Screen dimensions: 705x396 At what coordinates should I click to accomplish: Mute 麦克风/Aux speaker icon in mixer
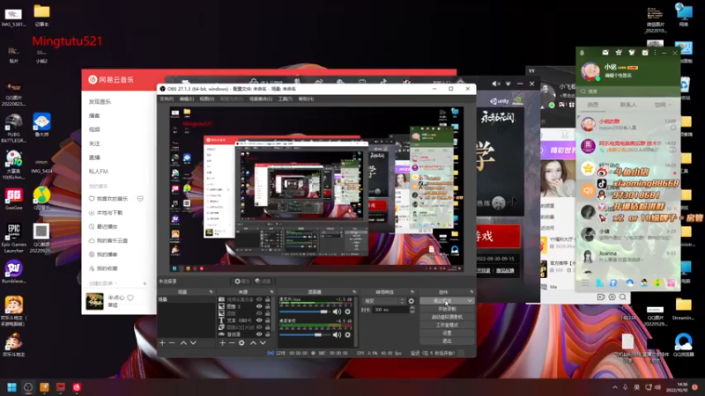point(337,312)
